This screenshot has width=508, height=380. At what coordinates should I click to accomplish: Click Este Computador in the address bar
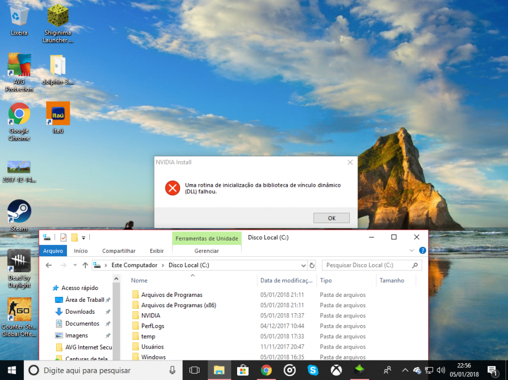(x=134, y=265)
